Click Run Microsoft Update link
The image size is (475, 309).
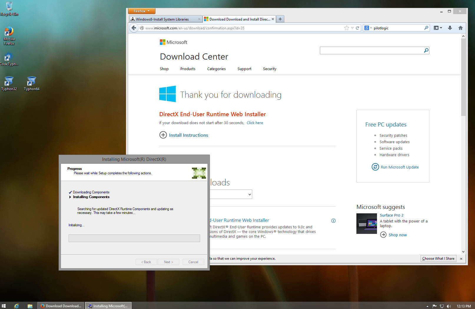click(400, 167)
